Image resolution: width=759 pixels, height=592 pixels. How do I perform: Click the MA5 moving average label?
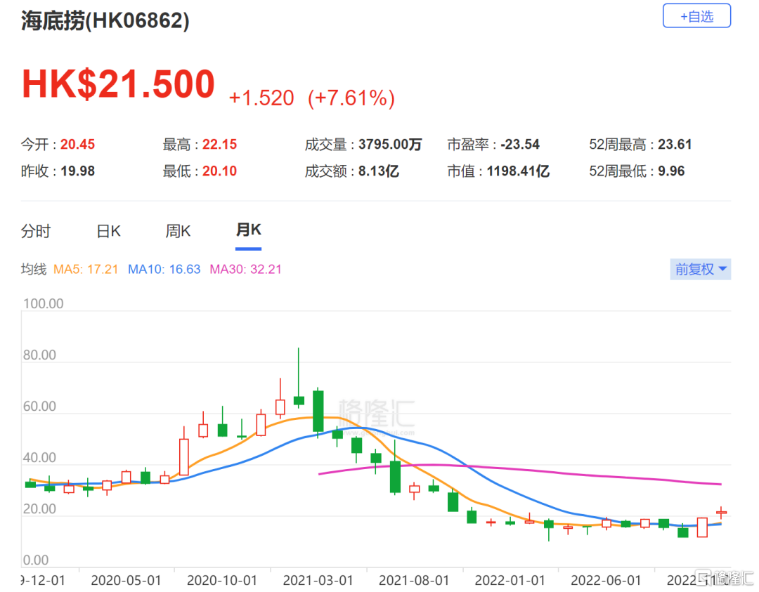(86, 270)
